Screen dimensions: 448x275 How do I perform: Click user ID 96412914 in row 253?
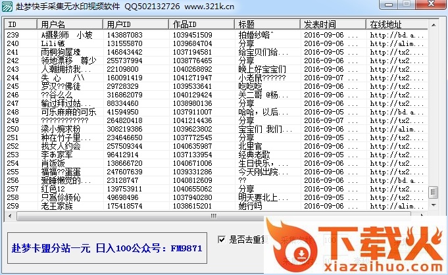(x=122, y=155)
